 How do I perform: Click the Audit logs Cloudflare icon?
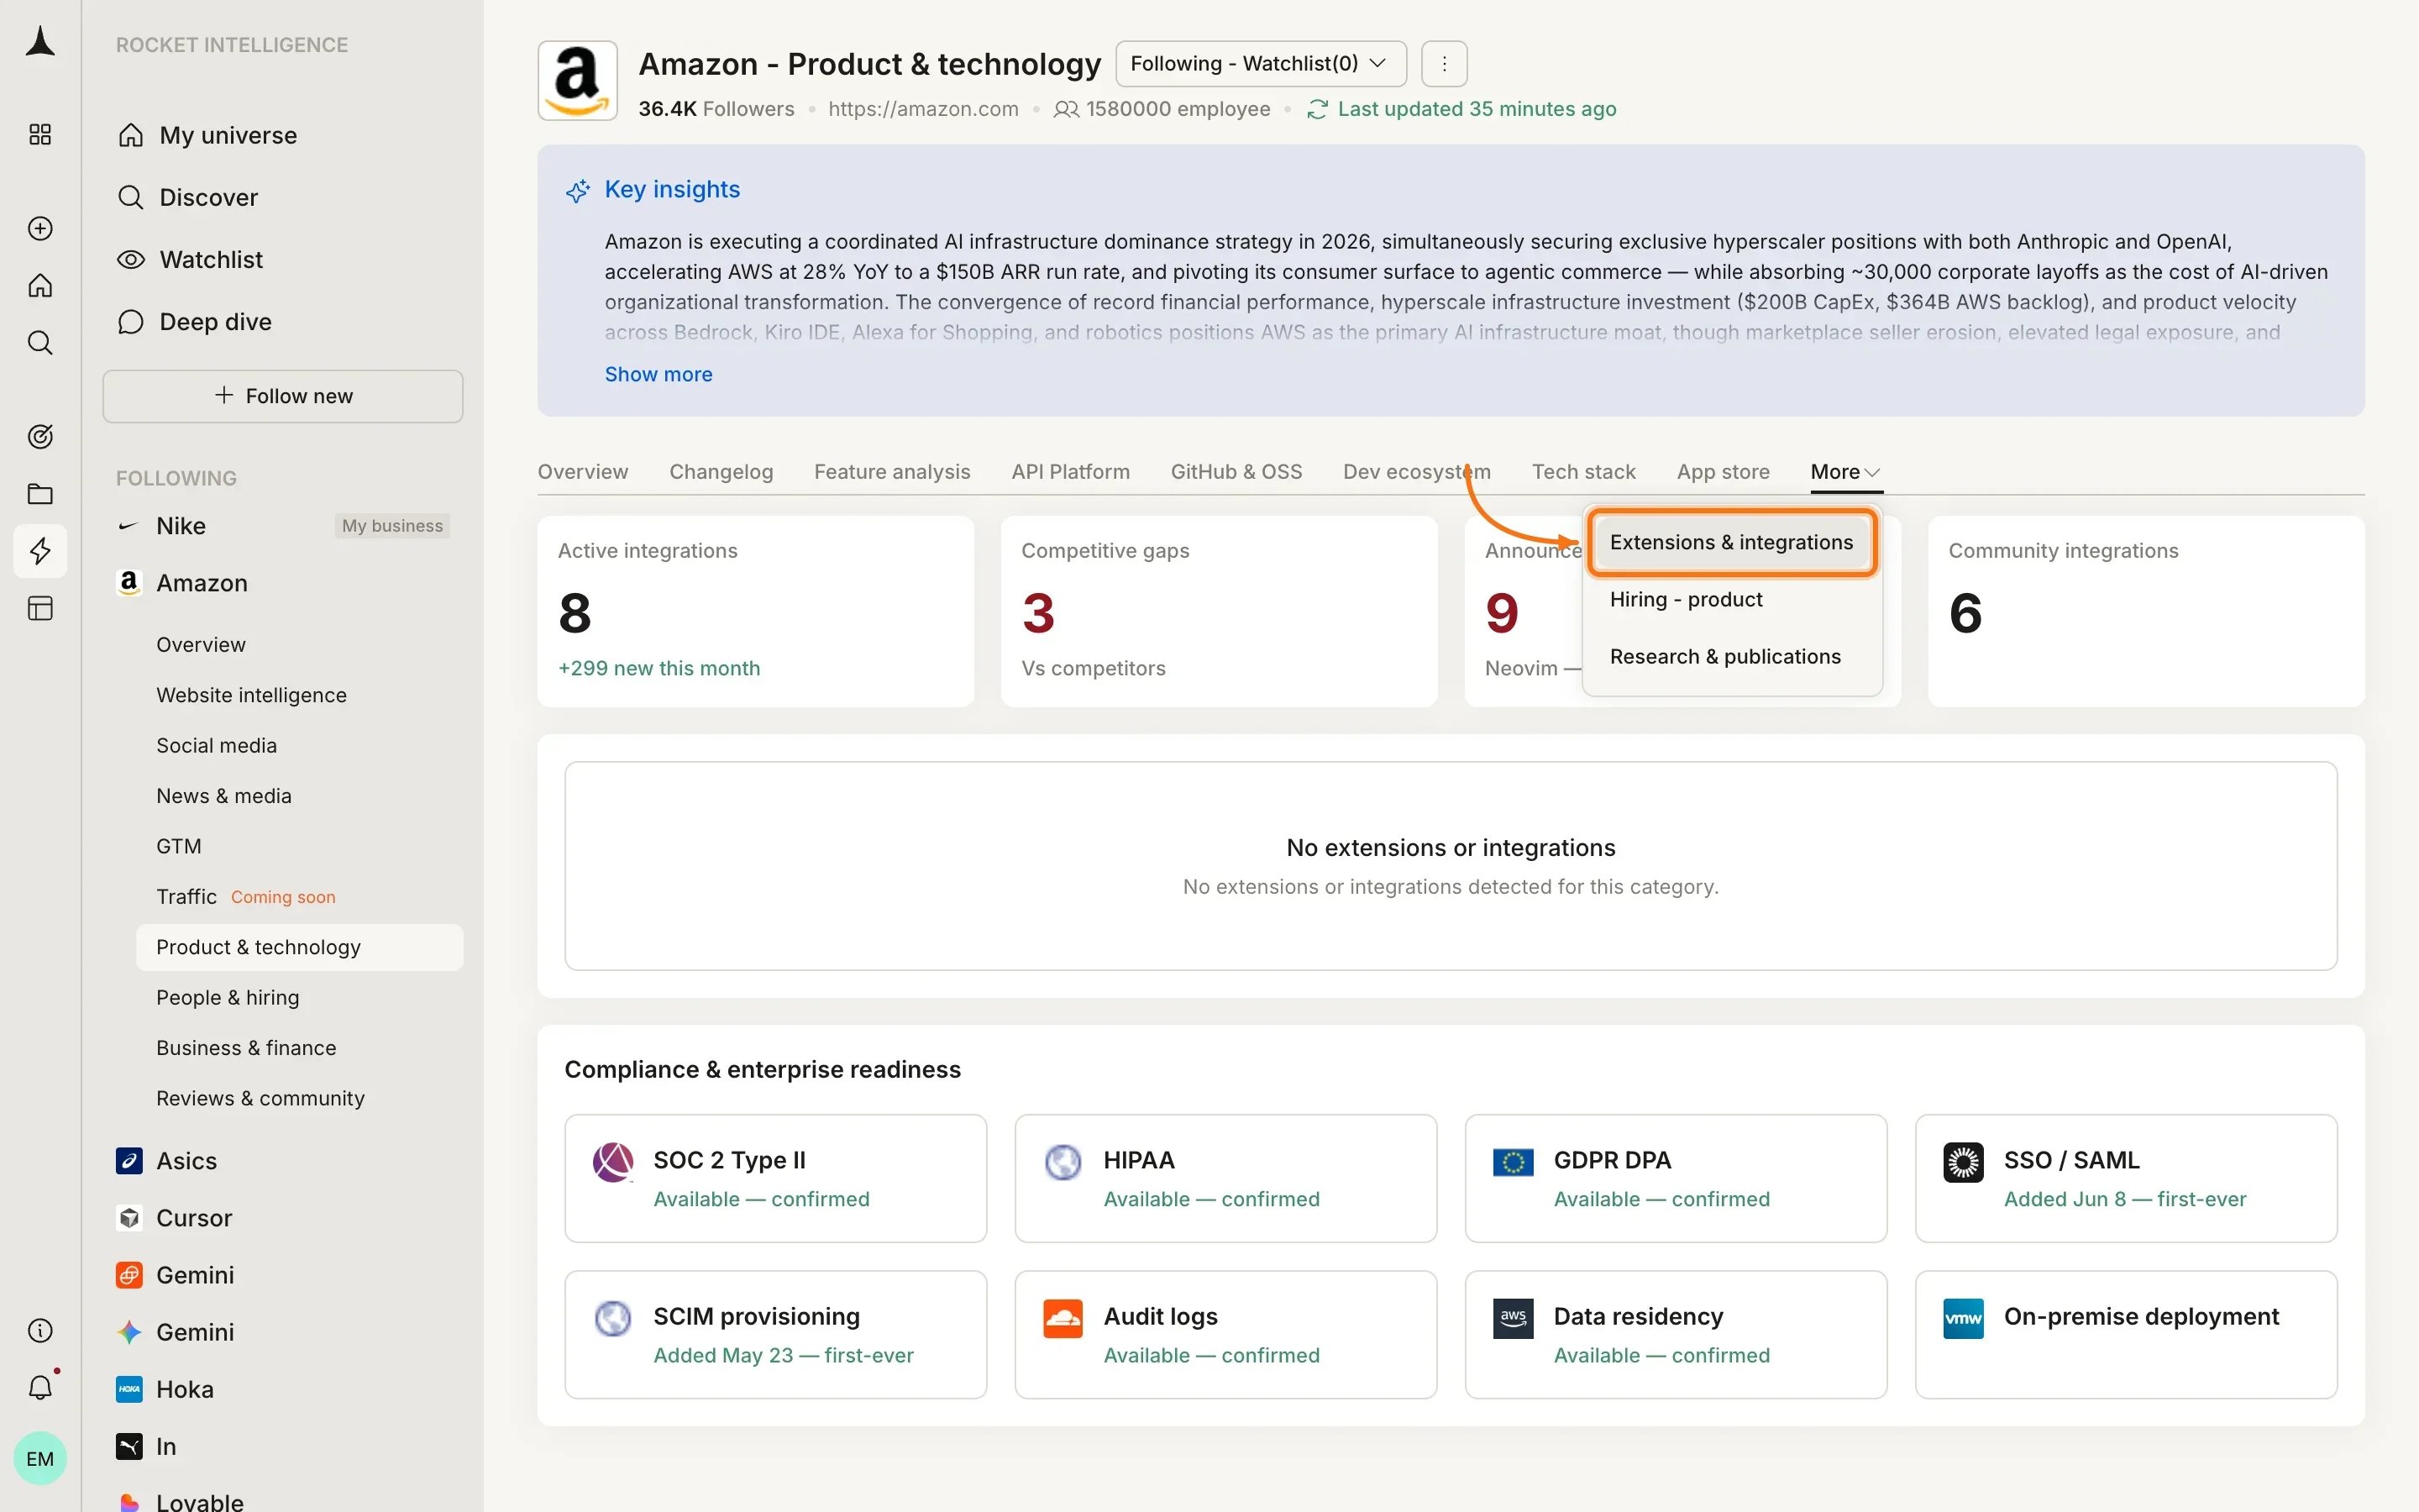click(1063, 1318)
